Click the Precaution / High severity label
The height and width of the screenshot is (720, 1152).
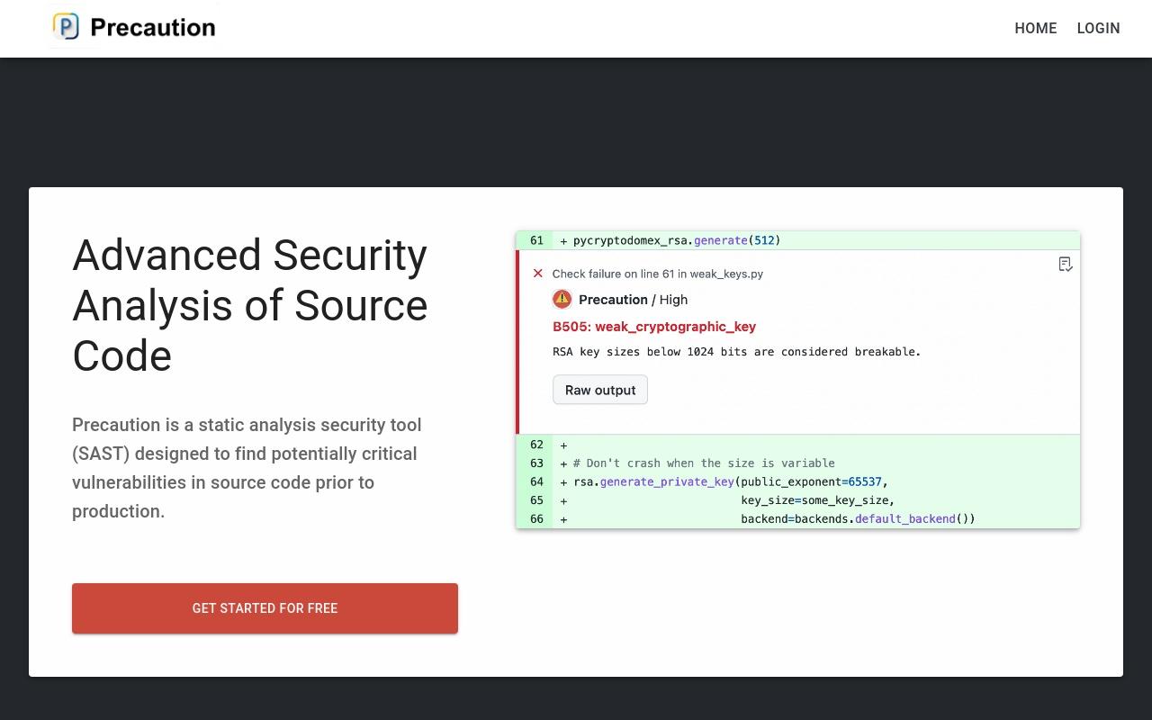tap(633, 300)
